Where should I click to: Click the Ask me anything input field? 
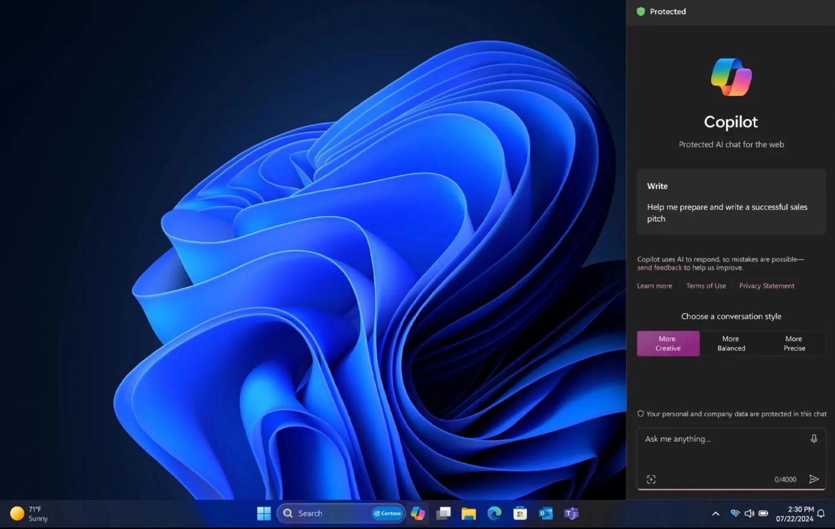point(731,459)
